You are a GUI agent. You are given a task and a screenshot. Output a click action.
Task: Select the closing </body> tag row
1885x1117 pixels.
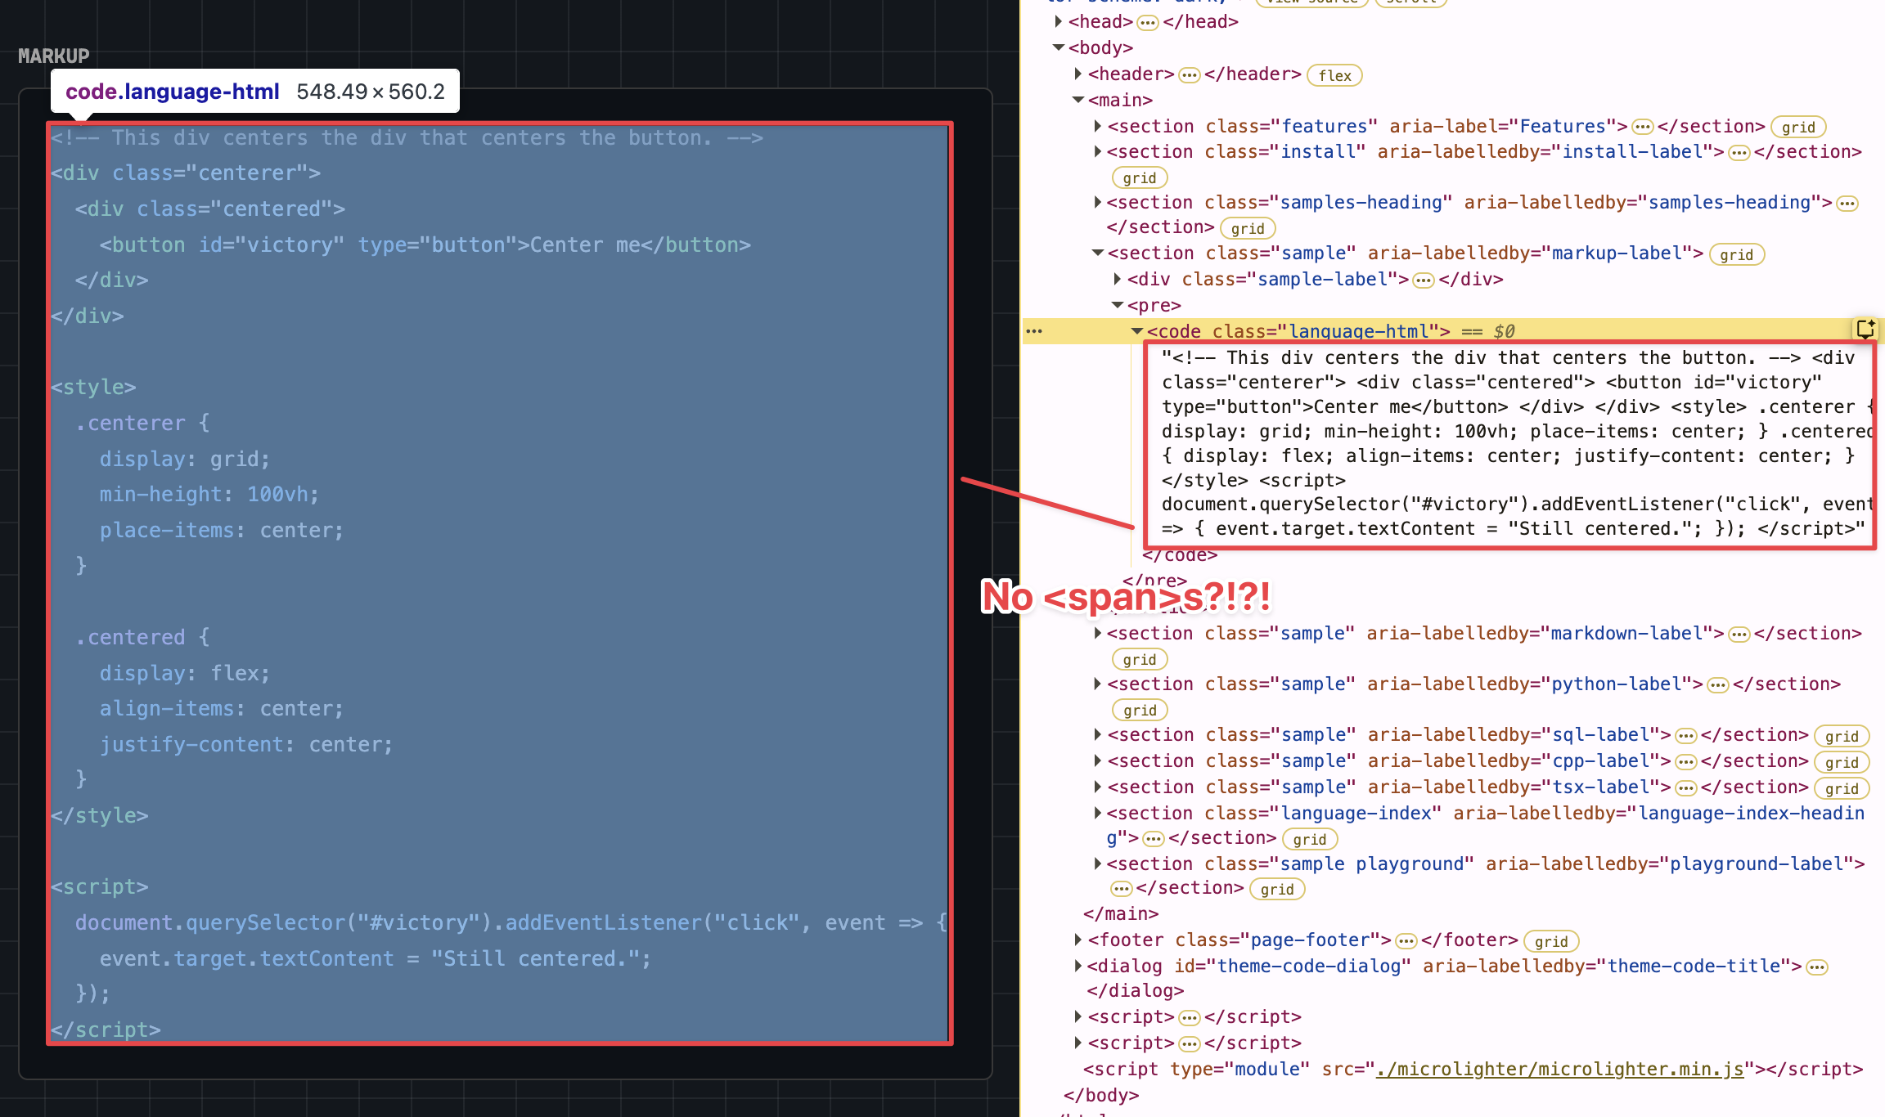tap(1101, 1095)
